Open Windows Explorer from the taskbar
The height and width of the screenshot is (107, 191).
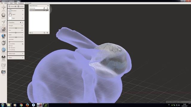pos(9,105)
